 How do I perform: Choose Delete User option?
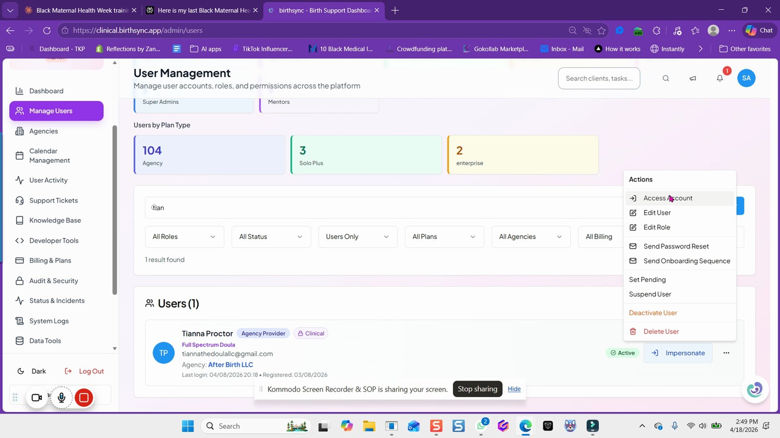pyautogui.click(x=680, y=332)
